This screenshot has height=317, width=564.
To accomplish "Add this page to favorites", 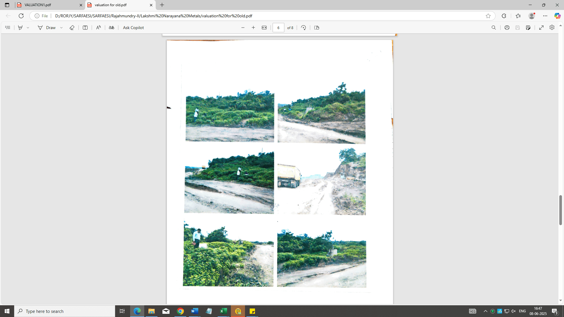I will point(488,16).
